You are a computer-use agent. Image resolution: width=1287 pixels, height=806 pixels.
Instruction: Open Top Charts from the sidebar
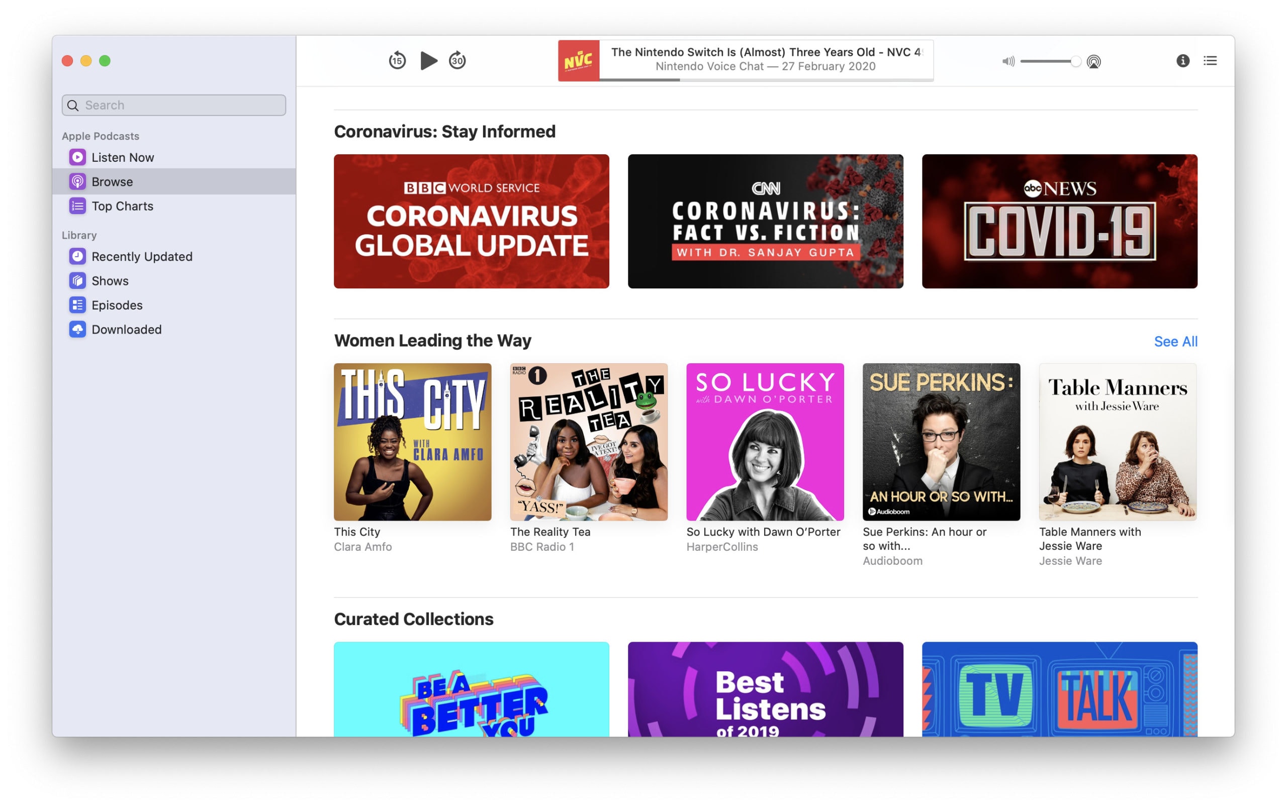(x=122, y=206)
